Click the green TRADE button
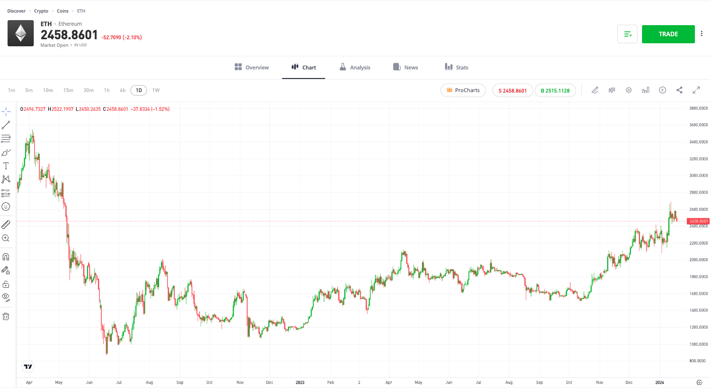 pyautogui.click(x=668, y=34)
